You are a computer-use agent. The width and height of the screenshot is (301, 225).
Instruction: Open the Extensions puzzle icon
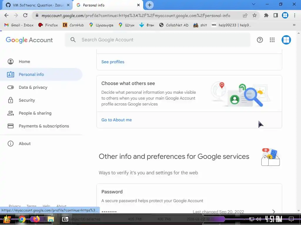click(x=266, y=15)
